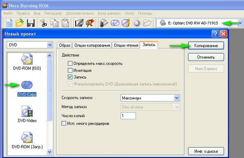244x158 pixels.
Task: Click the Копирование button
Action: click(x=206, y=46)
